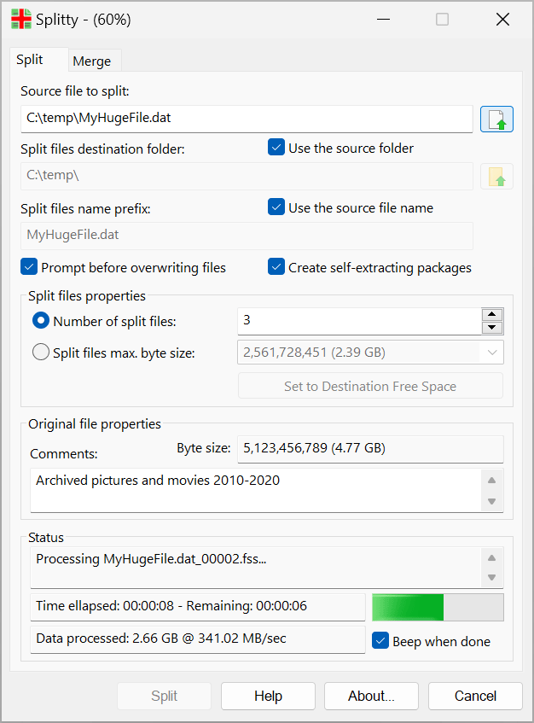Cancel the running split operation
Image resolution: width=534 pixels, height=723 pixels.
[x=475, y=696]
